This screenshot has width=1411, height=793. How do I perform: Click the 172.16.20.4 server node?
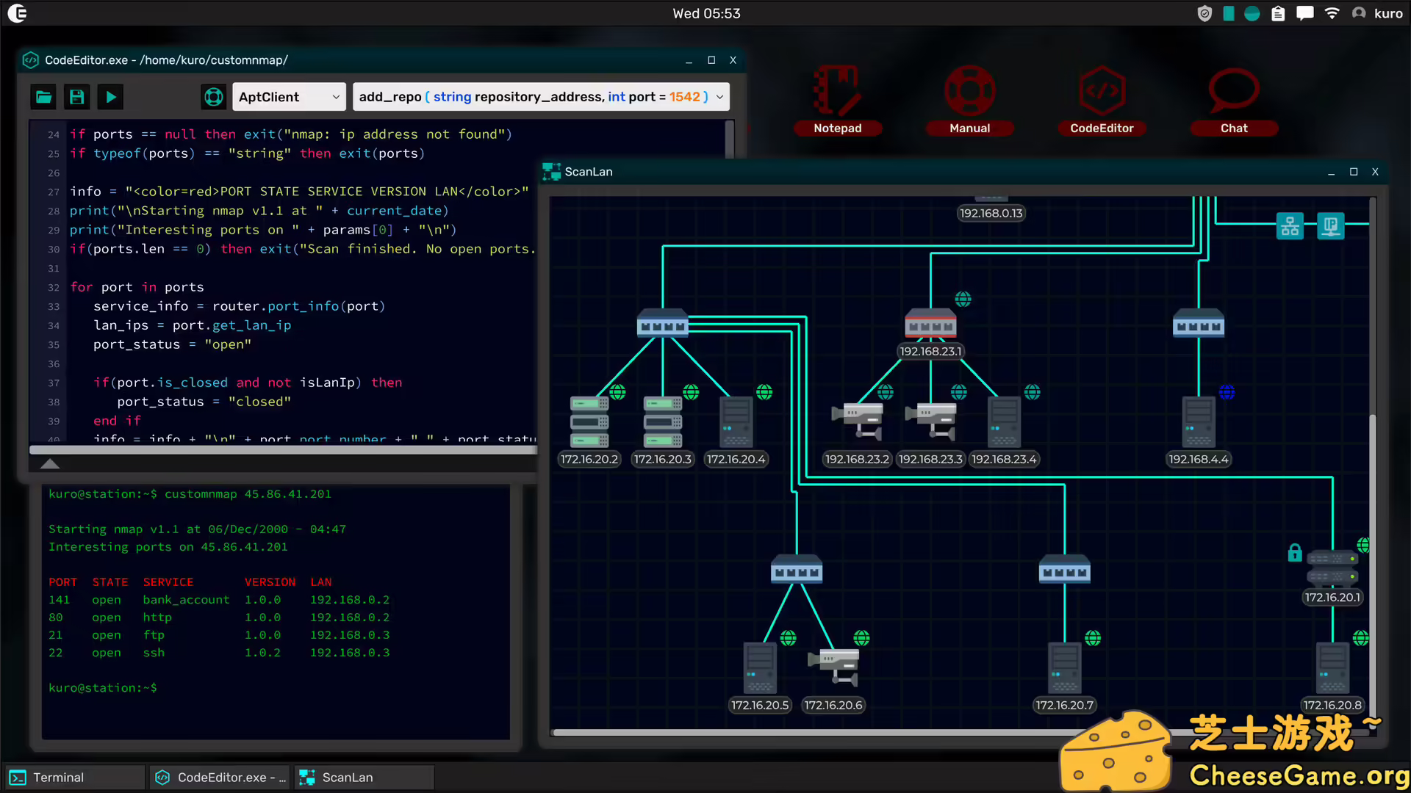pos(736,422)
